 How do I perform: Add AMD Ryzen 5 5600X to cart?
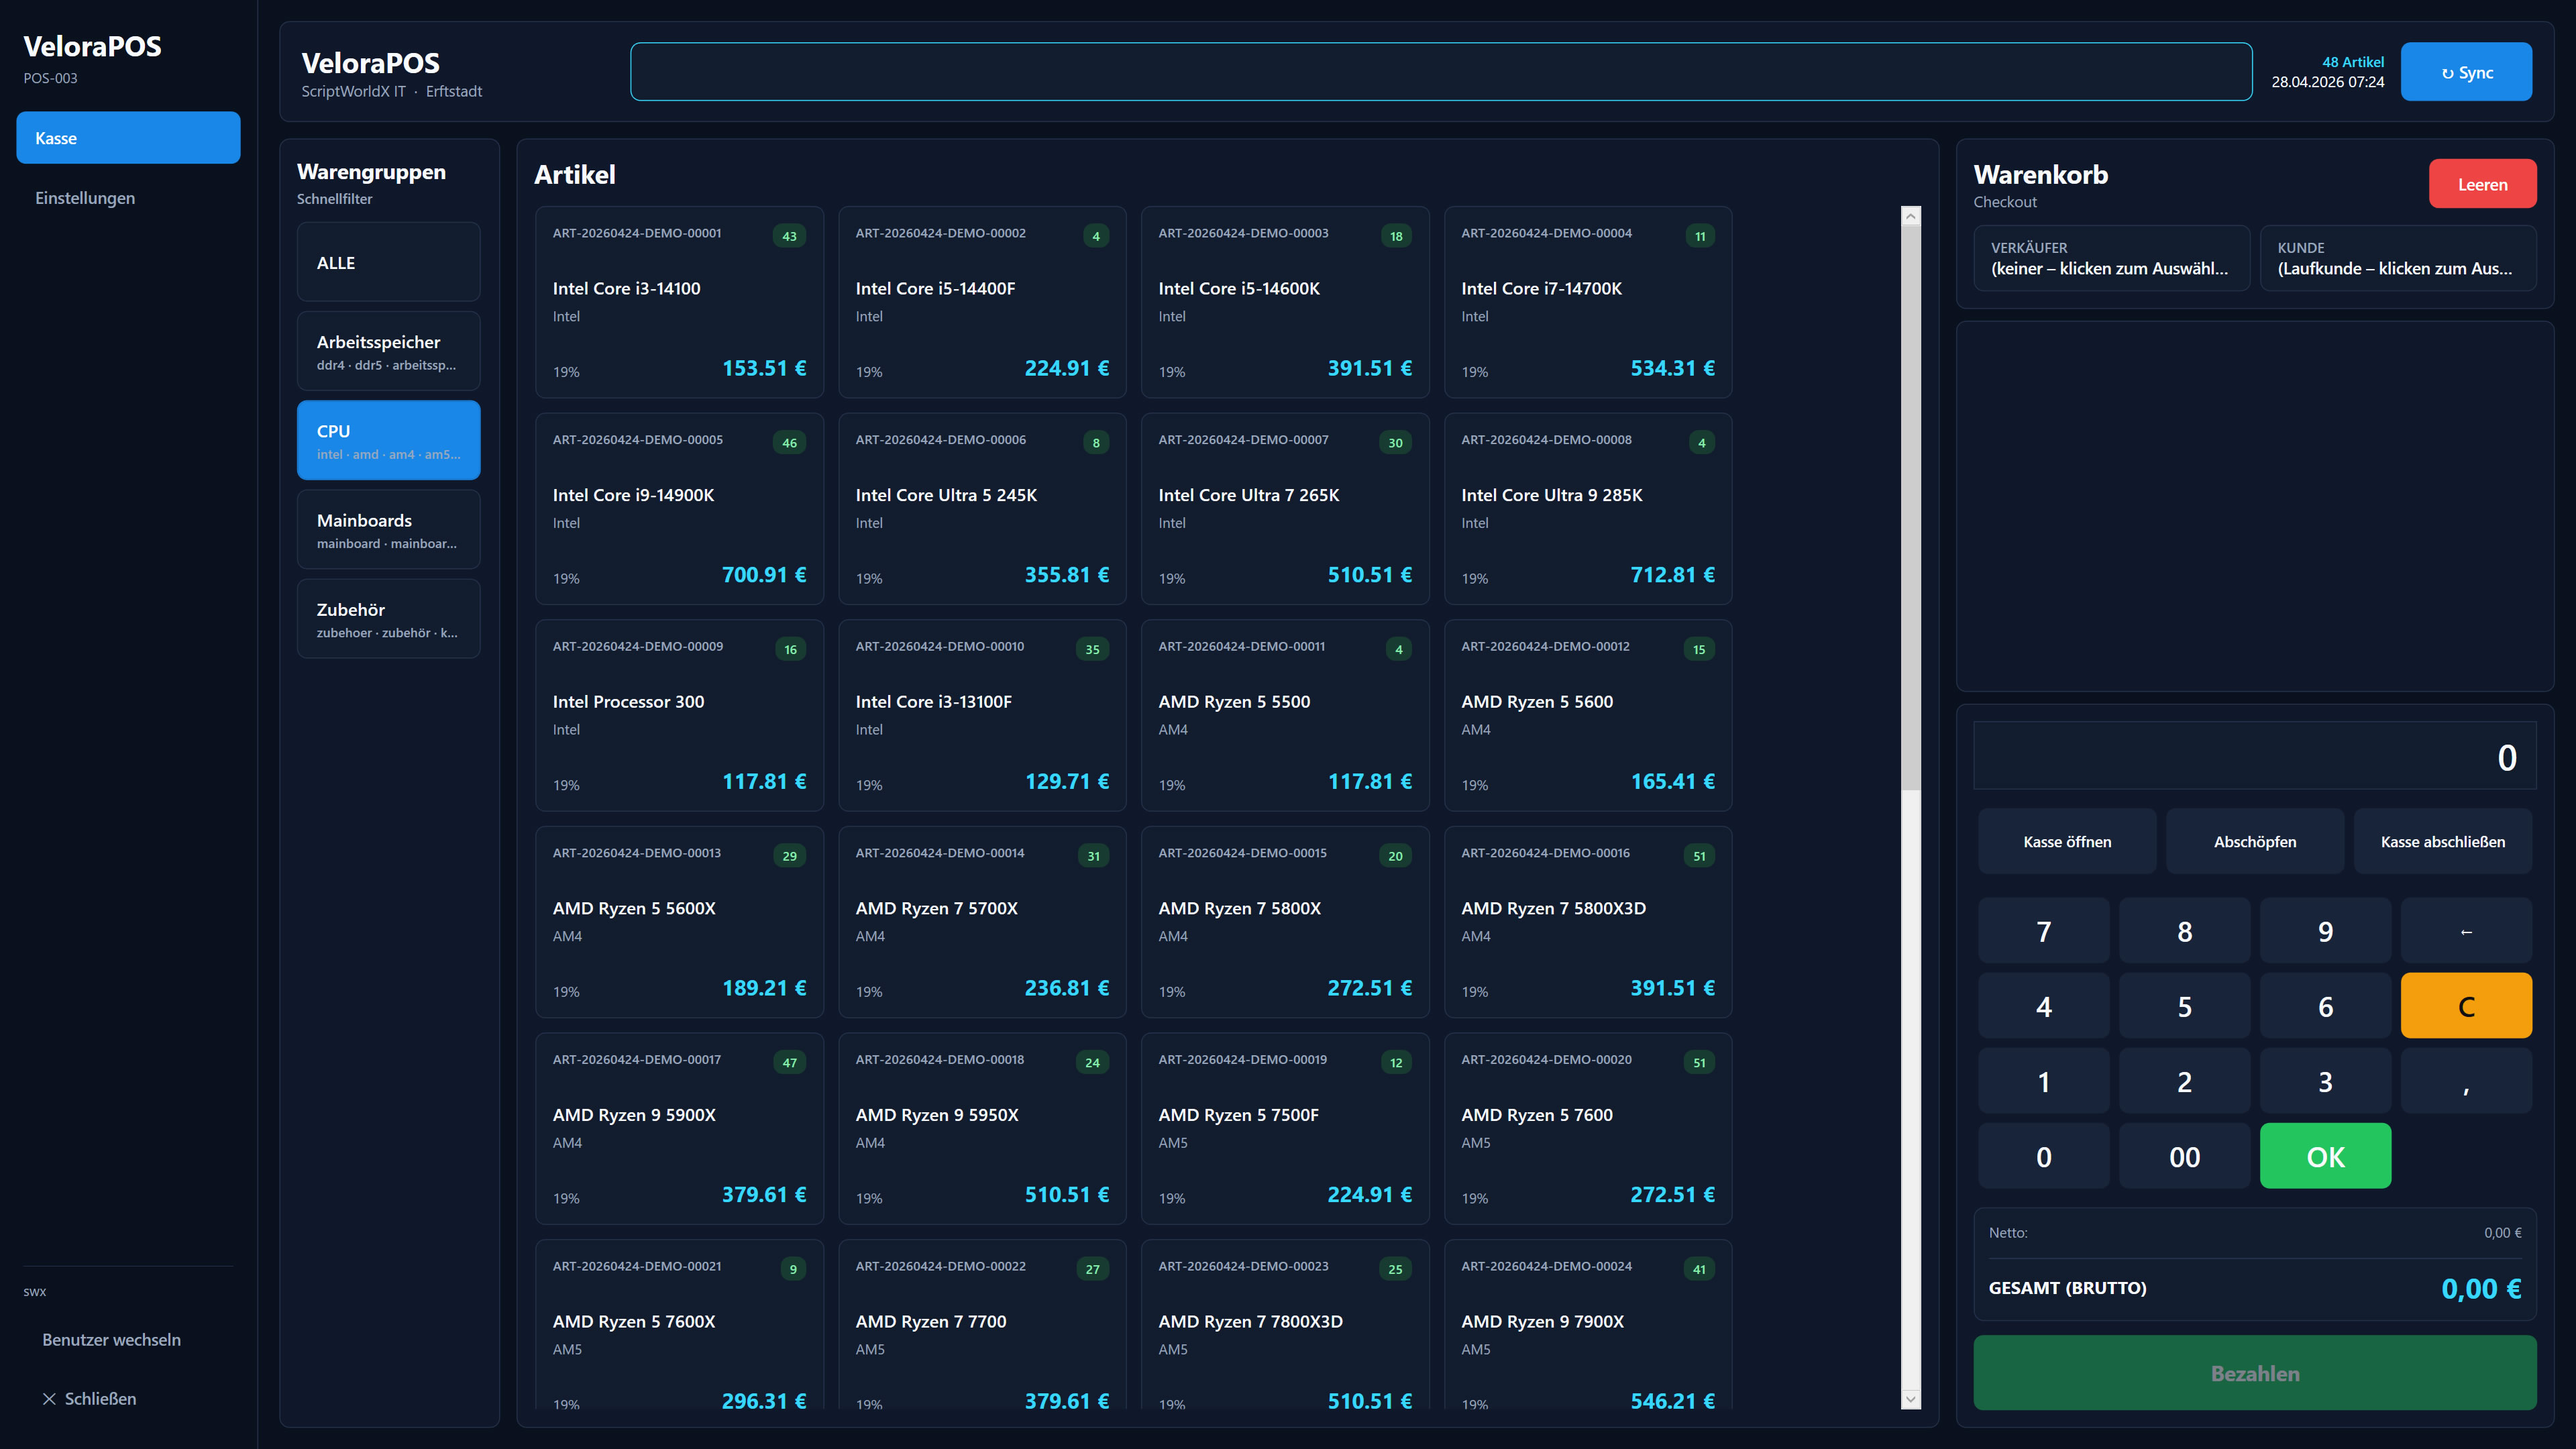pyautogui.click(x=680, y=922)
